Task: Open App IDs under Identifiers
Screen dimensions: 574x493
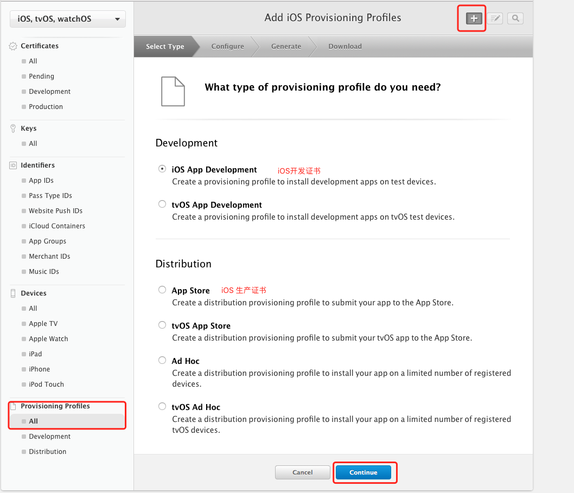Action: point(41,181)
